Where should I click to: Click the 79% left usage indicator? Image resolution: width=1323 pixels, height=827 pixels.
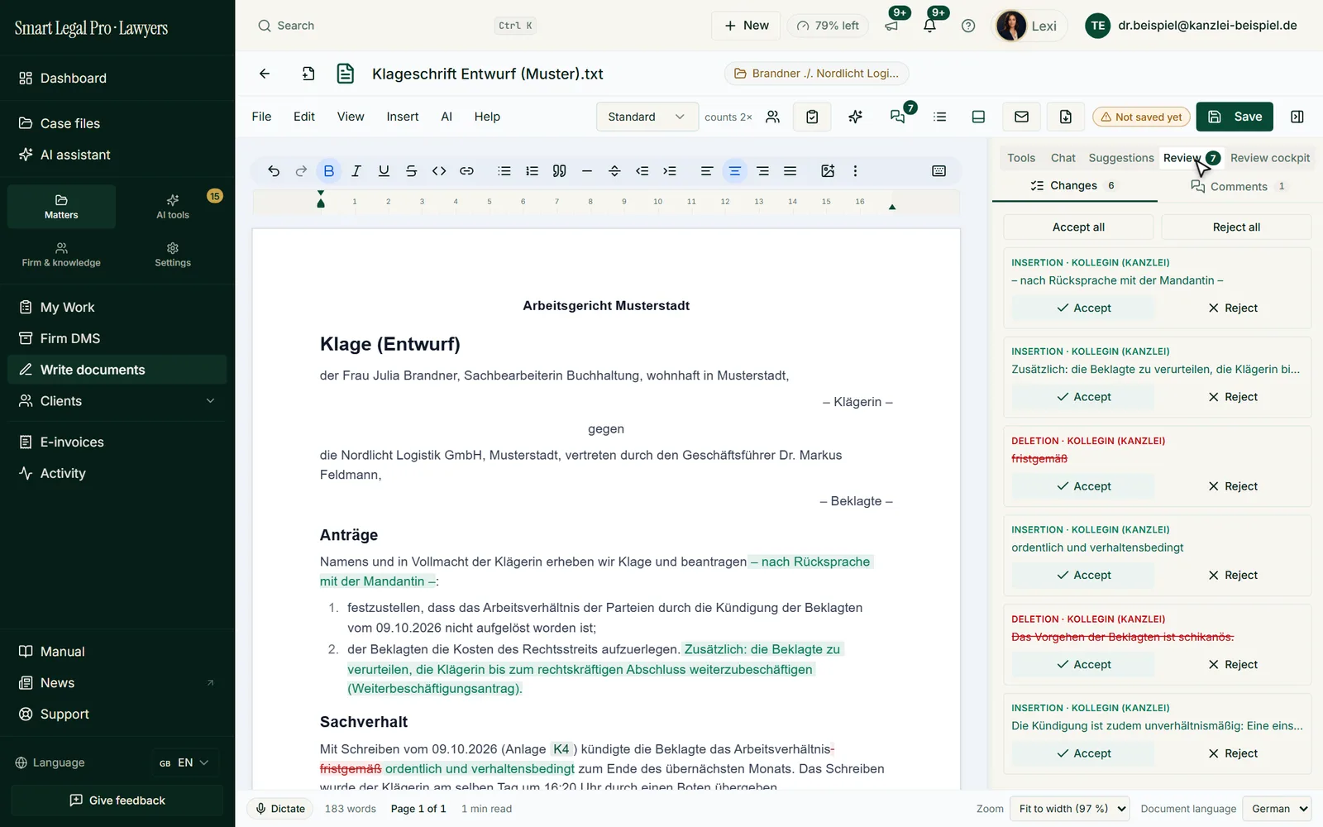click(x=828, y=26)
